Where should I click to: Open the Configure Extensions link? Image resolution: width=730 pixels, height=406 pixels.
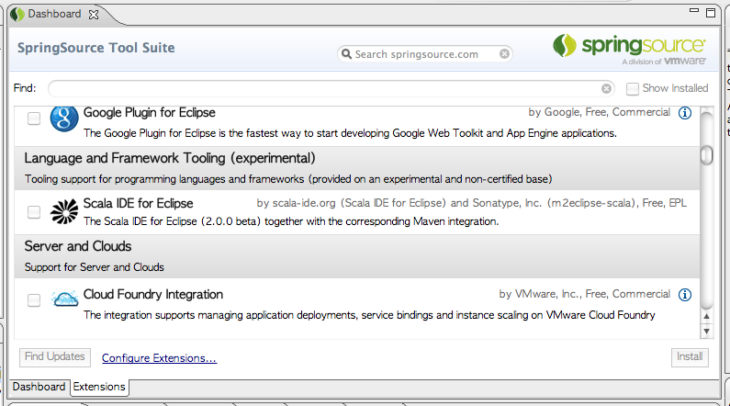tap(159, 358)
